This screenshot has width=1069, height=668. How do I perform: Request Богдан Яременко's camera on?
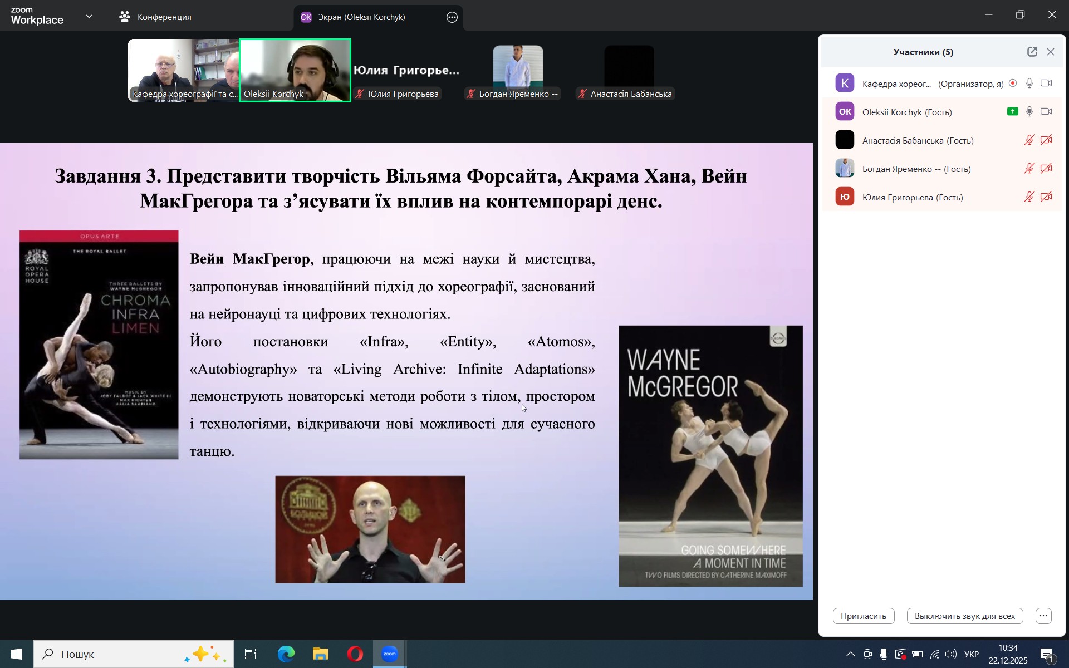pyautogui.click(x=1046, y=169)
